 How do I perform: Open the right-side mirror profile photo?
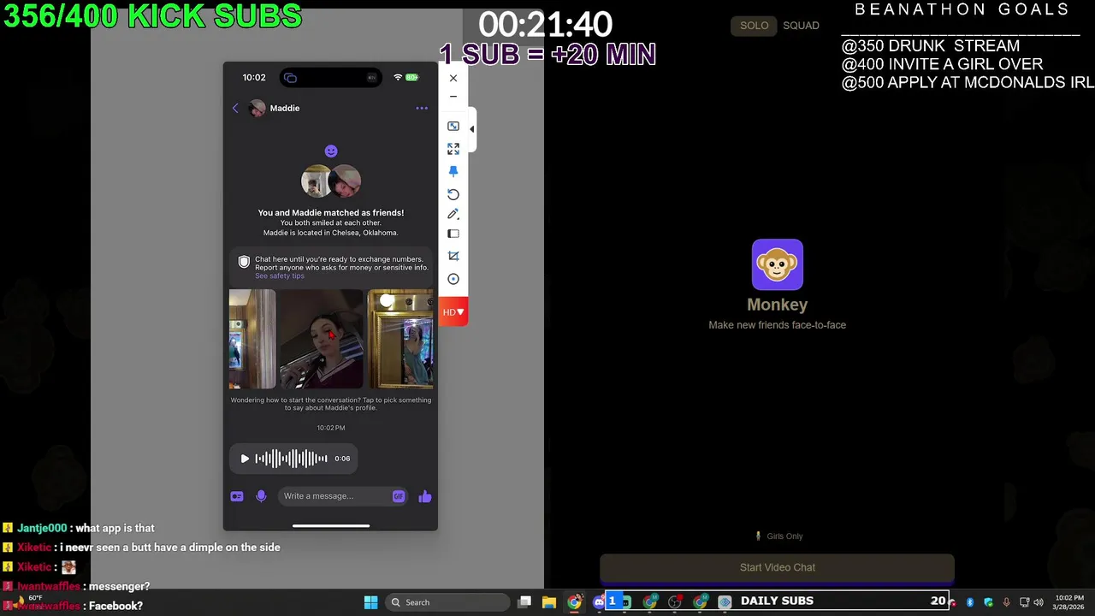click(400, 339)
